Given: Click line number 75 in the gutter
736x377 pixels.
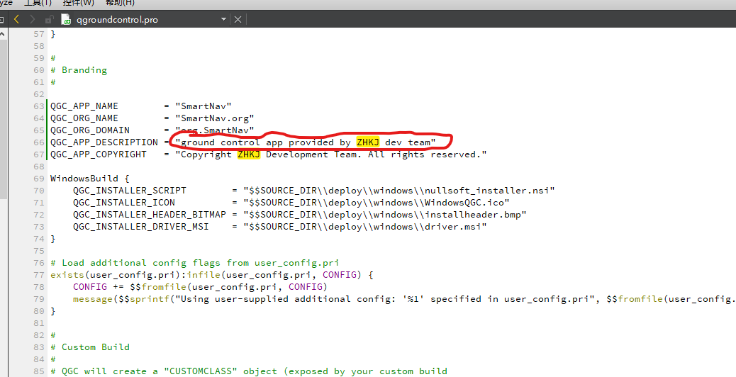Looking at the screenshot, I should (39, 250).
